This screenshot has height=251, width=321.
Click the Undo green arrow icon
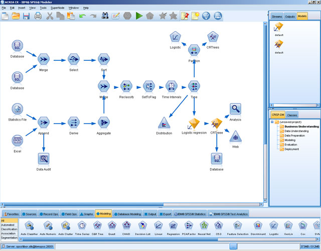coord(82,16)
